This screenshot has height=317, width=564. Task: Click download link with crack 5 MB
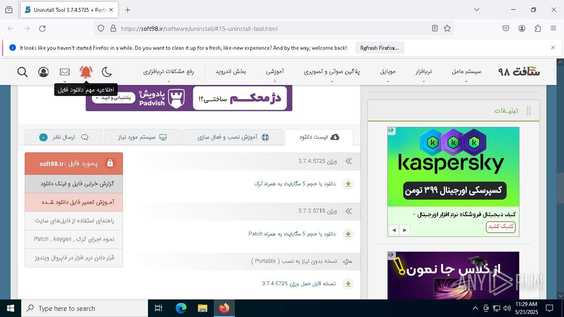(x=295, y=184)
